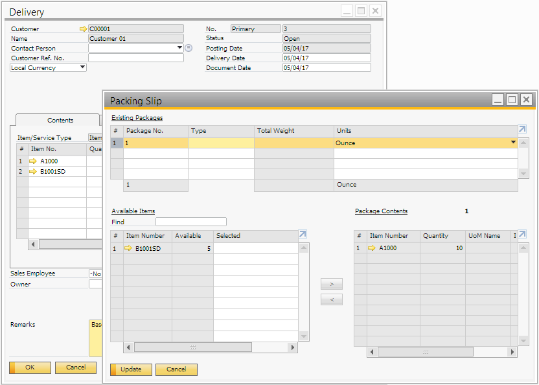Viewport: 539px width, 385px height.
Task: Click link arrow next to B1001SD in Delivery
Action: point(34,172)
